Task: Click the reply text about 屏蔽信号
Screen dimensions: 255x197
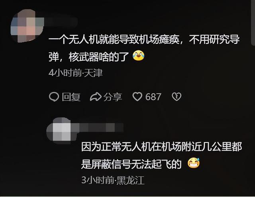Action: click(x=162, y=155)
